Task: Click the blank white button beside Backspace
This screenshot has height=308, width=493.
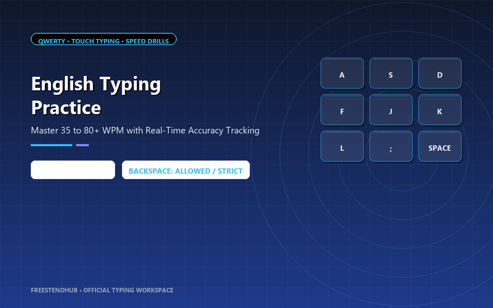Action: coord(73,170)
